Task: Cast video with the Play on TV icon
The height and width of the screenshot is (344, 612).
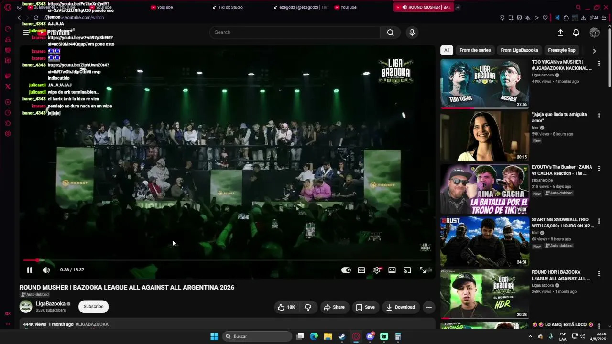Action: [407, 270]
